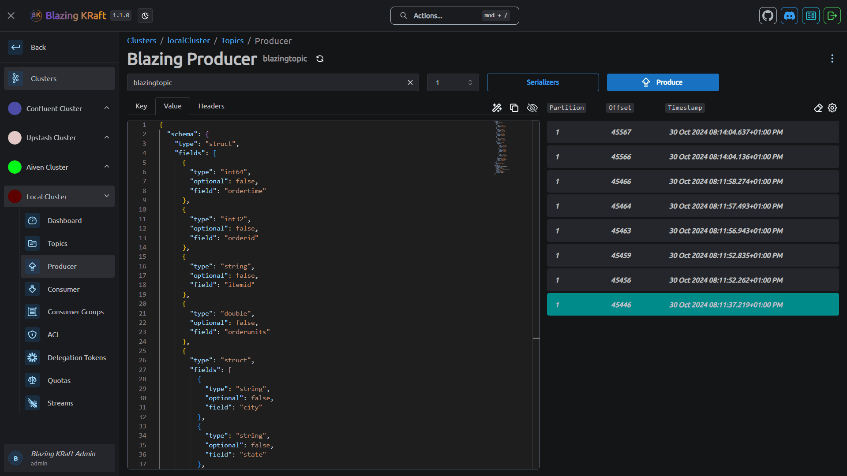Click the Local Cluster dark red dot

pos(15,197)
